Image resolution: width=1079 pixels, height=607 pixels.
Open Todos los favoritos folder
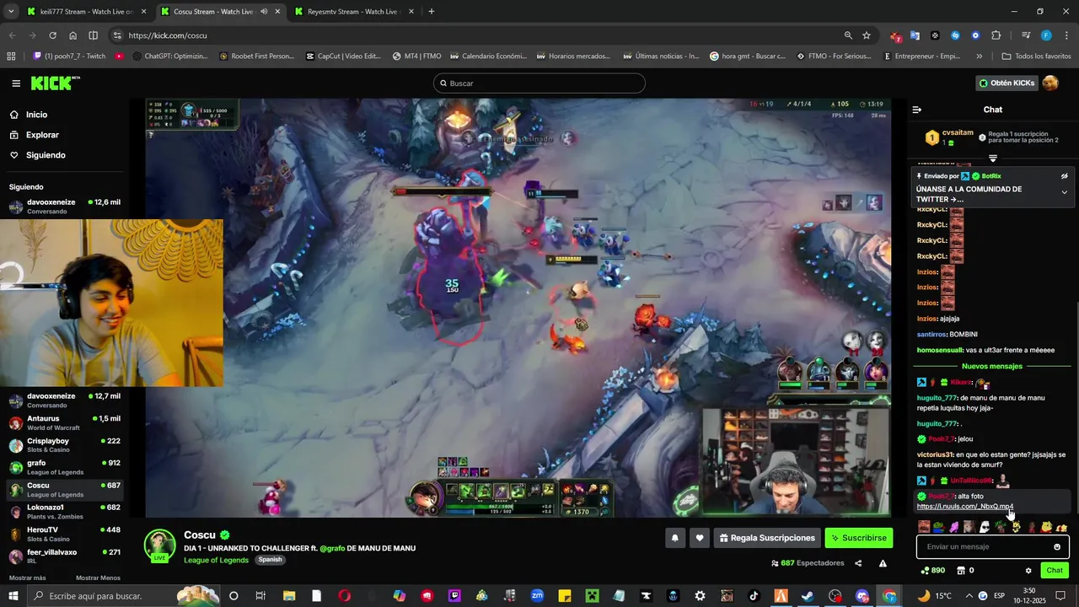pyautogui.click(x=1036, y=56)
